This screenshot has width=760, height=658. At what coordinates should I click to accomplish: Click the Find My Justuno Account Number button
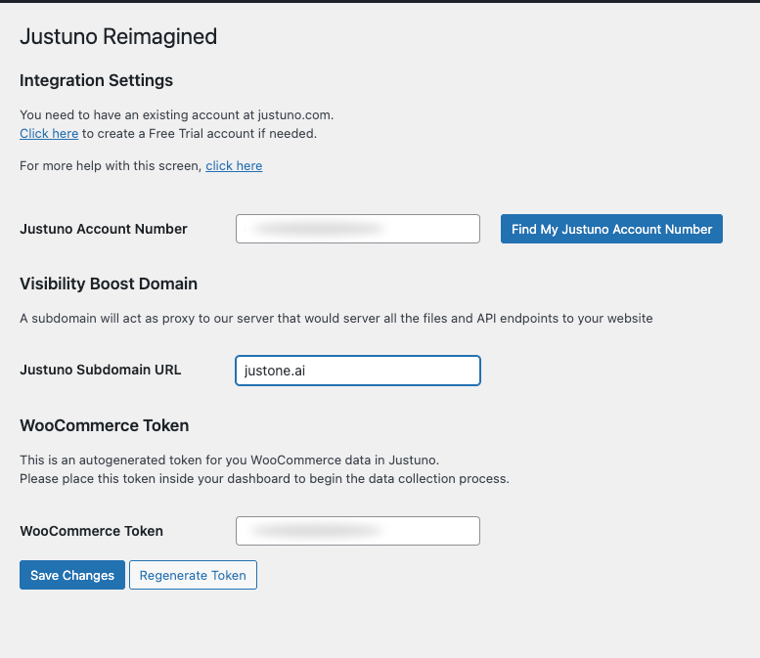point(611,229)
